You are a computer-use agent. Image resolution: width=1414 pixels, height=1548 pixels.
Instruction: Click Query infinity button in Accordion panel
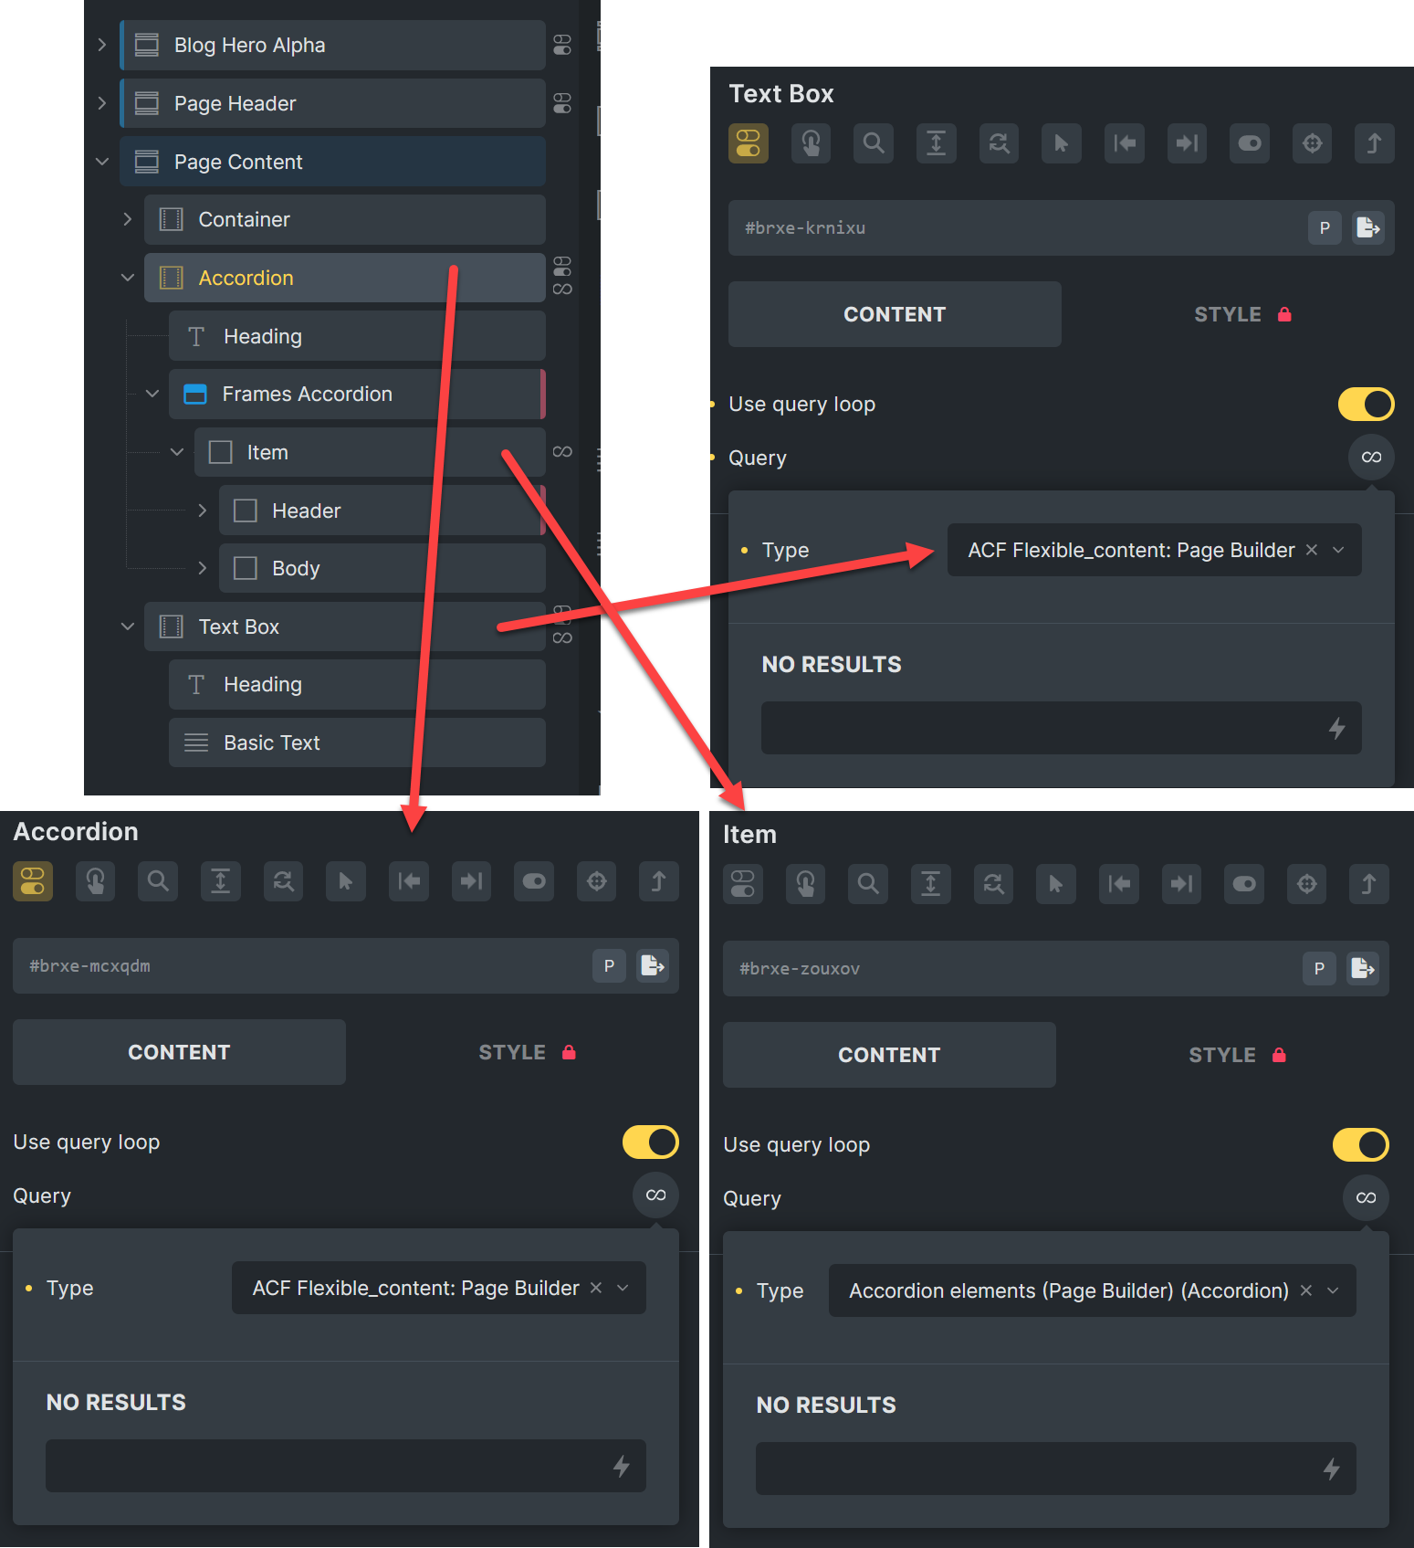(x=655, y=1195)
